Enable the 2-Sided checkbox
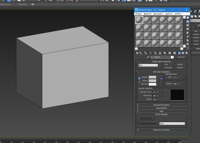The width and height of the screenshot is (200, 143). click(x=175, y=64)
